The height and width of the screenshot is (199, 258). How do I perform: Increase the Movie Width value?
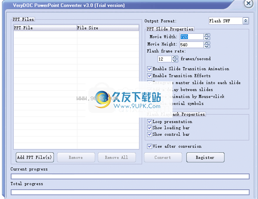207,35
